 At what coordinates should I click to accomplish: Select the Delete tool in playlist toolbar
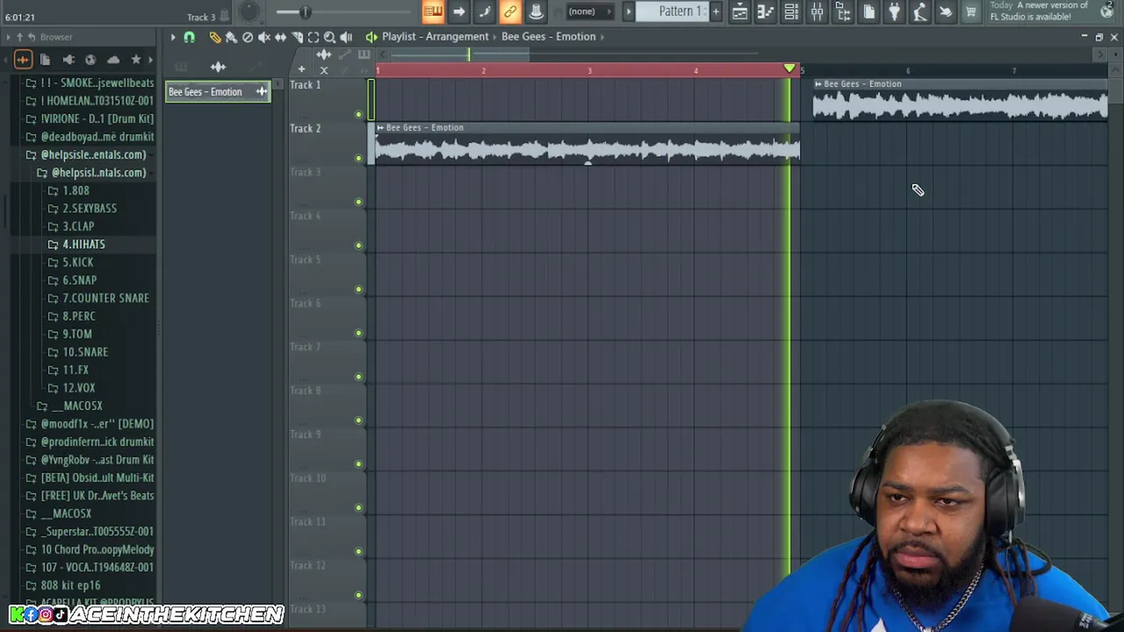click(248, 37)
